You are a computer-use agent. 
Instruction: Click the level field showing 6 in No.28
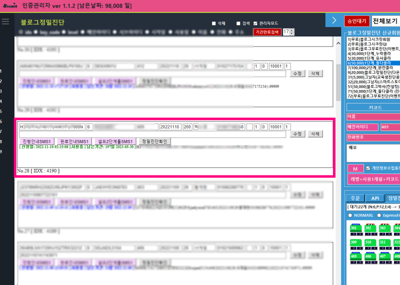(x=89, y=127)
